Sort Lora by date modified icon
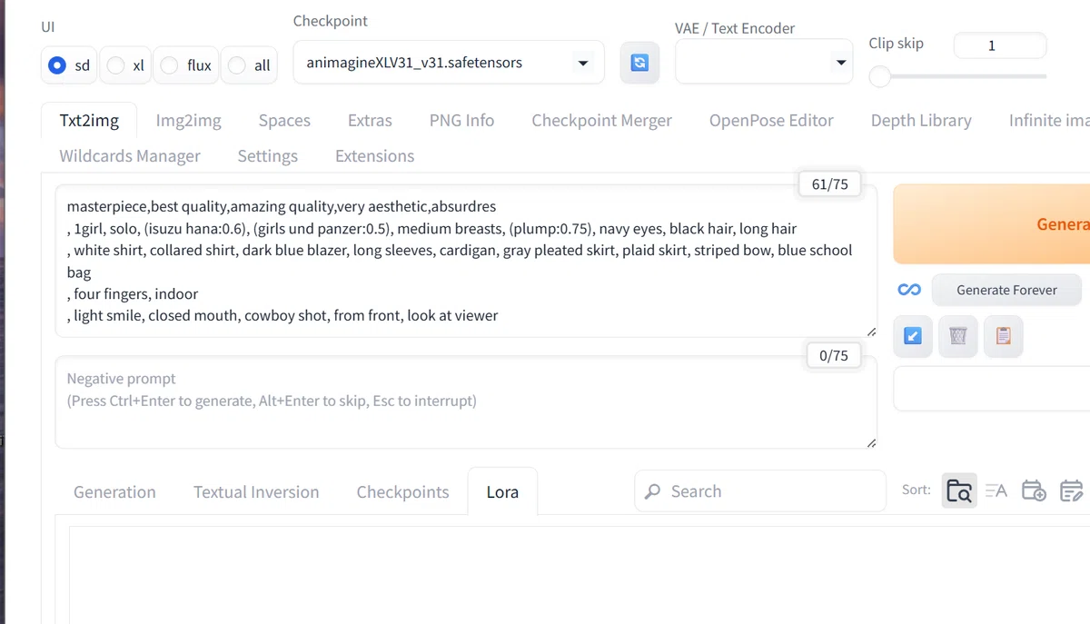The height and width of the screenshot is (624, 1090). 1072,491
